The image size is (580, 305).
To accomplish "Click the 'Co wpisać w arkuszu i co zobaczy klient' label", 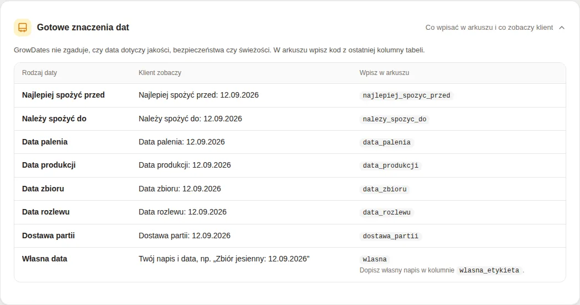I will tap(489, 28).
